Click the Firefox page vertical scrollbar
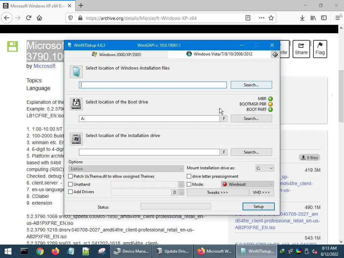 coord(341,96)
